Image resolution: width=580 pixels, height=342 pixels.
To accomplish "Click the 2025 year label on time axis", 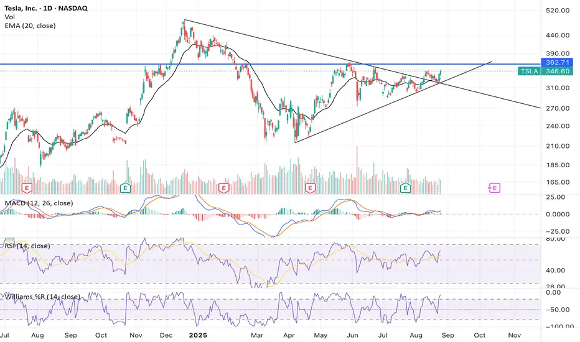I will click(198, 335).
